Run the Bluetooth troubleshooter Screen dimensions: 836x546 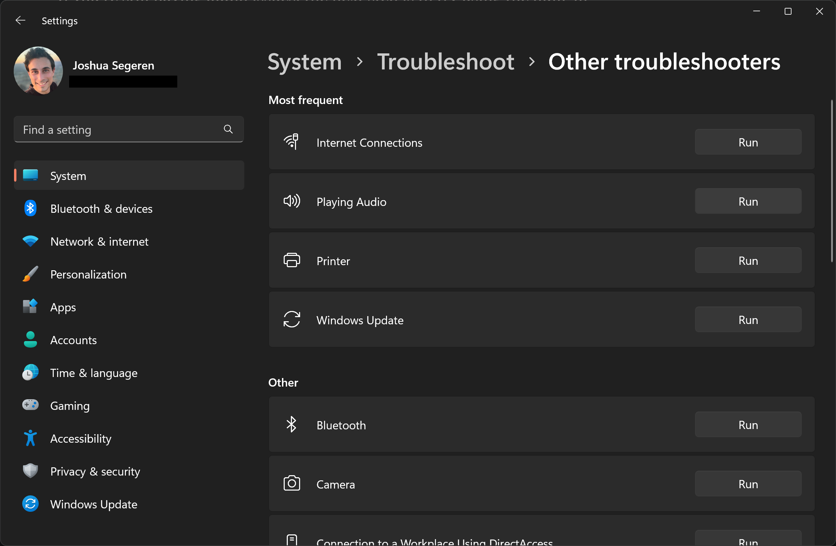coord(748,425)
